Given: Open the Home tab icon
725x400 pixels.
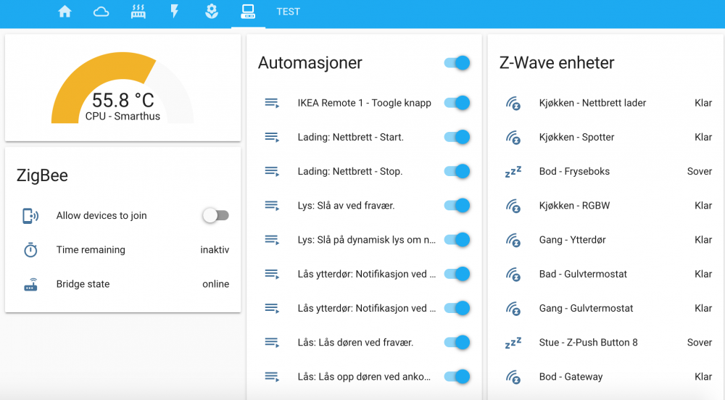Looking at the screenshot, I should pos(65,12).
